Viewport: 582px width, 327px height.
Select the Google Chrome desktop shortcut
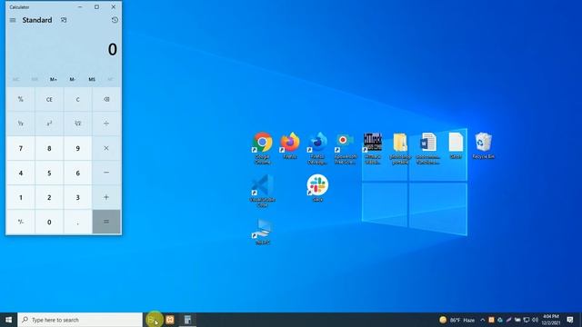click(263, 148)
